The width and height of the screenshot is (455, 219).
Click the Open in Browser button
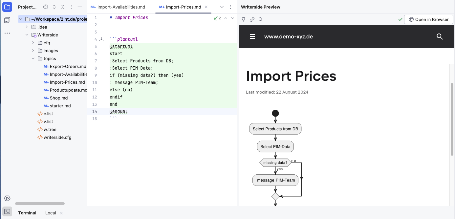point(428,19)
